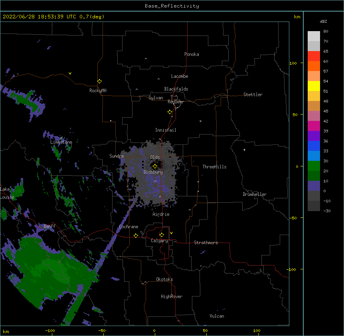Image resolution: width=344 pixels, height=336 pixels.
Task: Click the Vulcan label
Action: coord(217,316)
